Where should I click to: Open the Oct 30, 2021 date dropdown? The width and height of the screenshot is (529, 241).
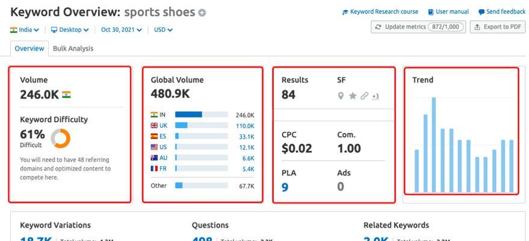pyautogui.click(x=122, y=30)
